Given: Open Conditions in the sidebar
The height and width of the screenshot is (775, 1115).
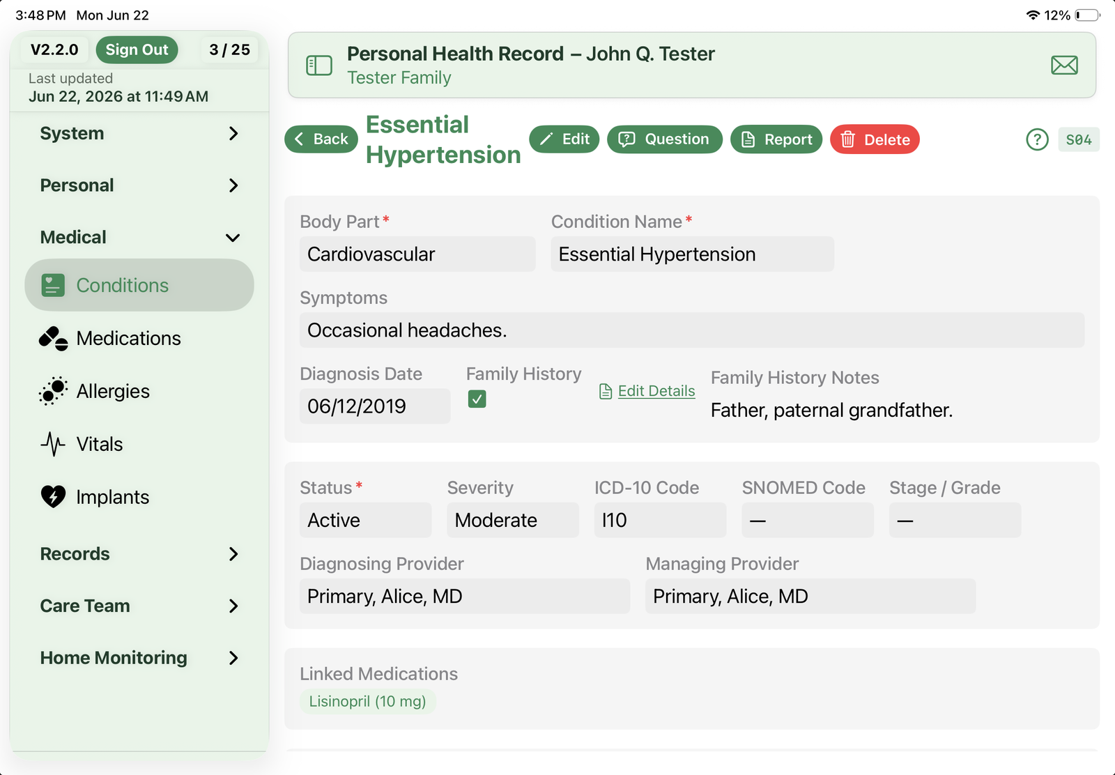Looking at the screenshot, I should (139, 285).
